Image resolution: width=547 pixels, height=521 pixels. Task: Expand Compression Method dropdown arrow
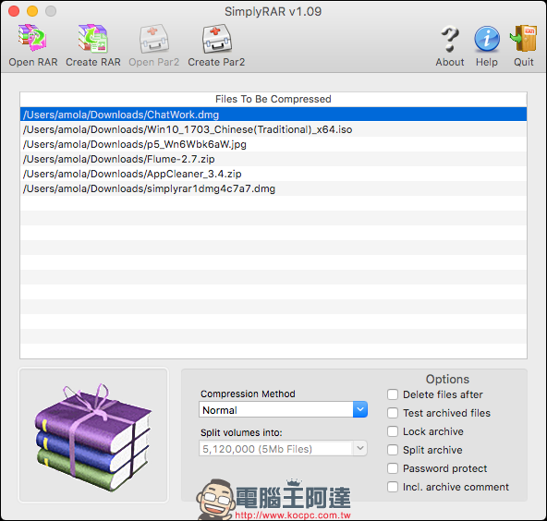point(360,409)
